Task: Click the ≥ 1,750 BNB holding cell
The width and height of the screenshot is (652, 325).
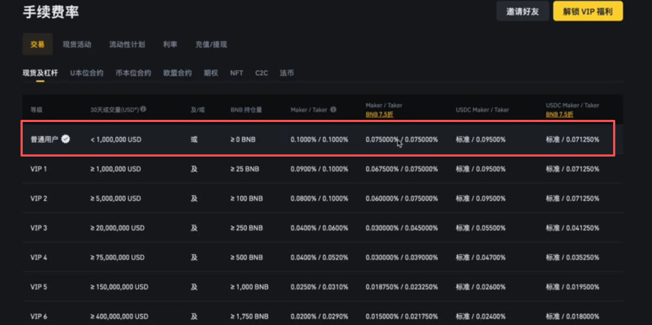Action: pyautogui.click(x=250, y=316)
